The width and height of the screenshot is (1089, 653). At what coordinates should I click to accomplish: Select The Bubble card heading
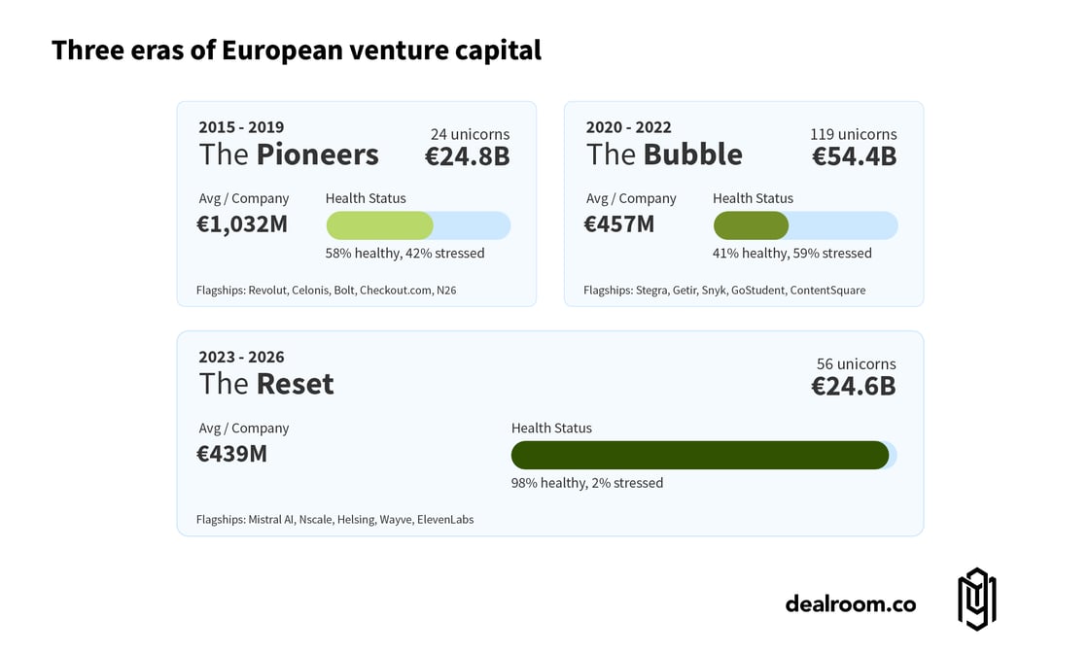click(x=664, y=155)
